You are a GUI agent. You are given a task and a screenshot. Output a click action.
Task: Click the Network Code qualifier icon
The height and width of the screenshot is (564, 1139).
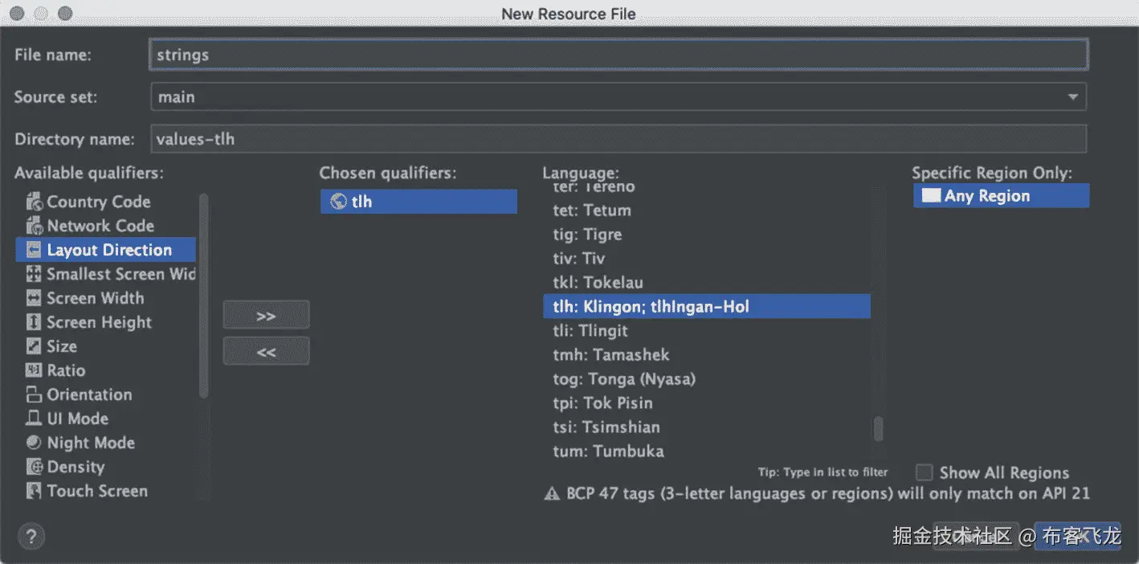pos(34,226)
